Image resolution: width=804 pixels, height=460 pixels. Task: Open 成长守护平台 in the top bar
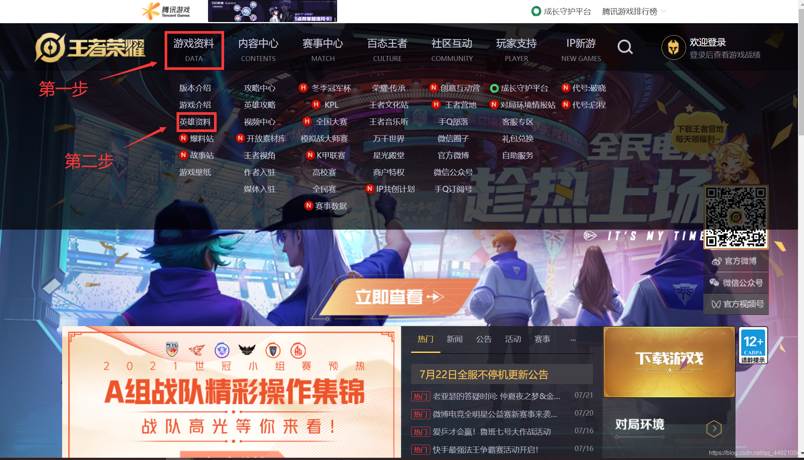pos(561,11)
